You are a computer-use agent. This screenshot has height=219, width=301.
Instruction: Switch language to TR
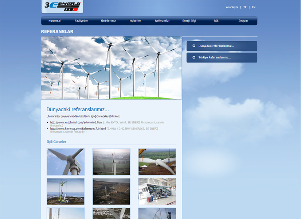[x=245, y=7]
